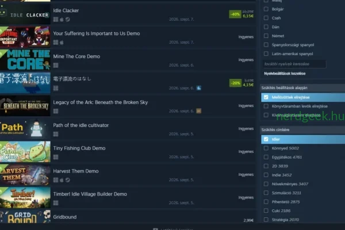Screen dimensions: 345x230
Task: Tick the Bolgár language checkbox
Action: click(x=266, y=9)
